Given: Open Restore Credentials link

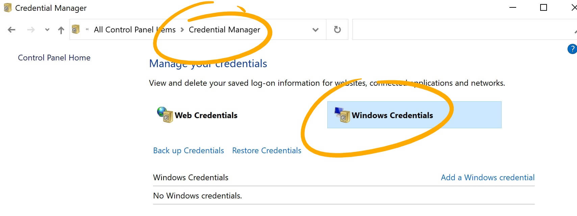Looking at the screenshot, I should [x=267, y=151].
